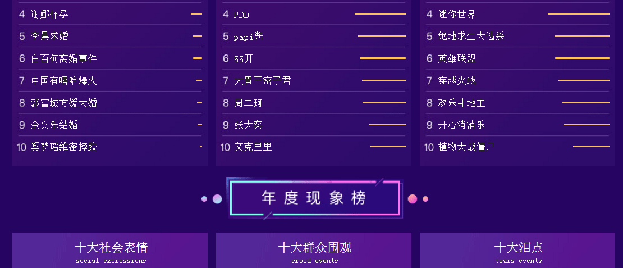The height and width of the screenshot is (268, 623).
Task: Select the 十大泪点 tab
Action: [x=517, y=251]
